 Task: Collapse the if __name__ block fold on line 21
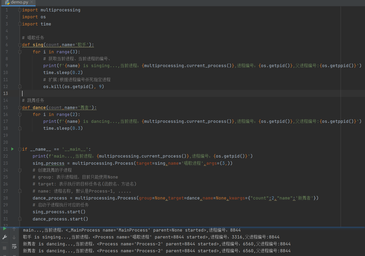[20, 149]
